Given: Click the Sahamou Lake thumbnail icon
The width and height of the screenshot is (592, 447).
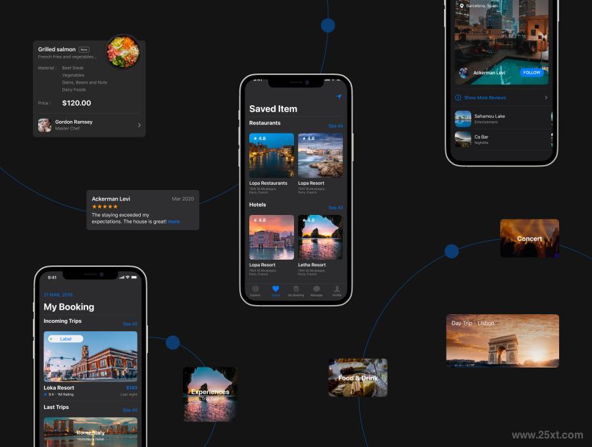Looking at the screenshot, I should click(463, 119).
